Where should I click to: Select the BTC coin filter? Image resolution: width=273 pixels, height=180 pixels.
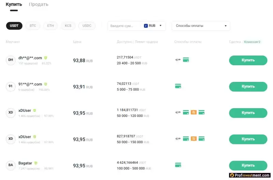click(x=33, y=26)
